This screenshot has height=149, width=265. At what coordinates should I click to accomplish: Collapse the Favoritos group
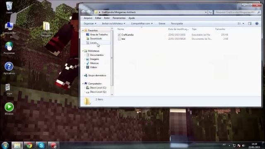tap(83, 30)
